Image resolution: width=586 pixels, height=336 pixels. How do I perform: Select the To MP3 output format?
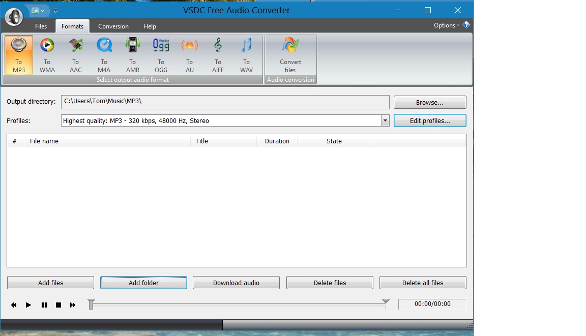[x=19, y=55]
